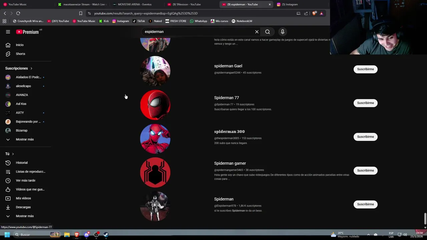Open the NotebookLM bookmark

242,21
